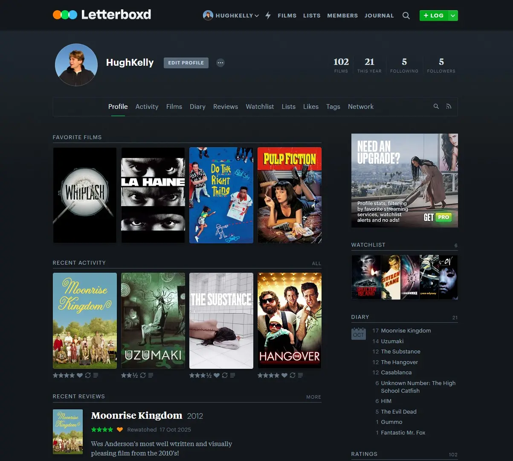Open the Tags tab
The width and height of the screenshot is (513, 461).
tap(333, 107)
